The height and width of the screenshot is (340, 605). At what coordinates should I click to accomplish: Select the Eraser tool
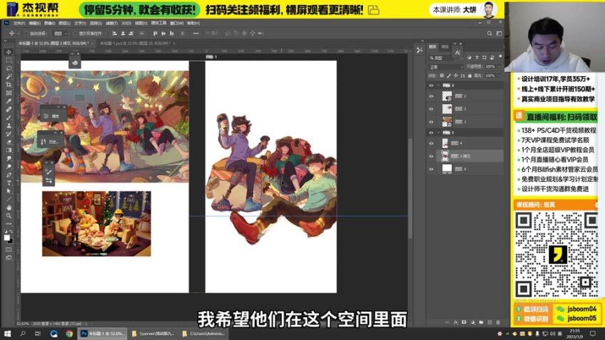pyautogui.click(x=9, y=142)
